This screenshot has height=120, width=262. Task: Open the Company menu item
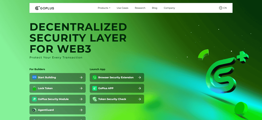[169, 8]
